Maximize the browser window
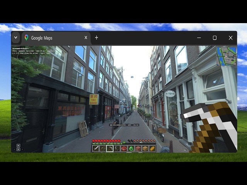Viewport: 247px width, 185px height. (x=215, y=38)
